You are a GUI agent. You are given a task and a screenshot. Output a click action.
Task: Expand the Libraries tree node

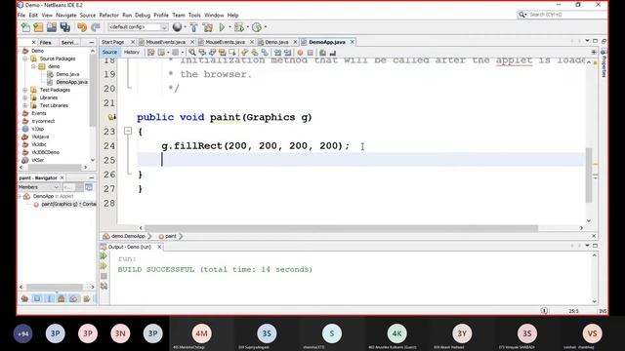(x=25, y=97)
